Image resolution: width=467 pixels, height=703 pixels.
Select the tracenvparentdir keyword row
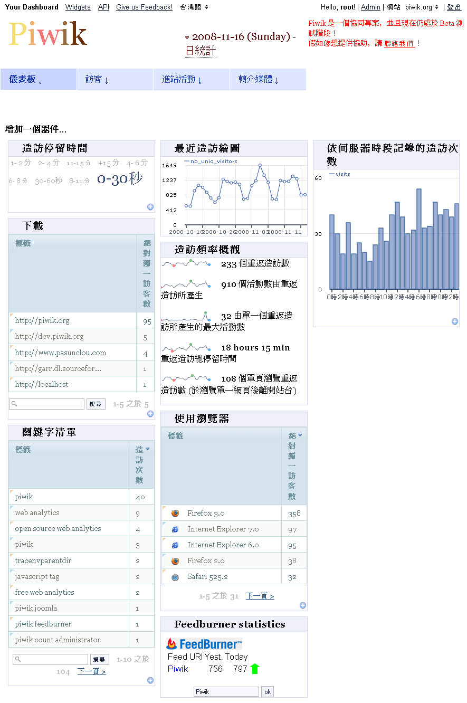point(82,560)
